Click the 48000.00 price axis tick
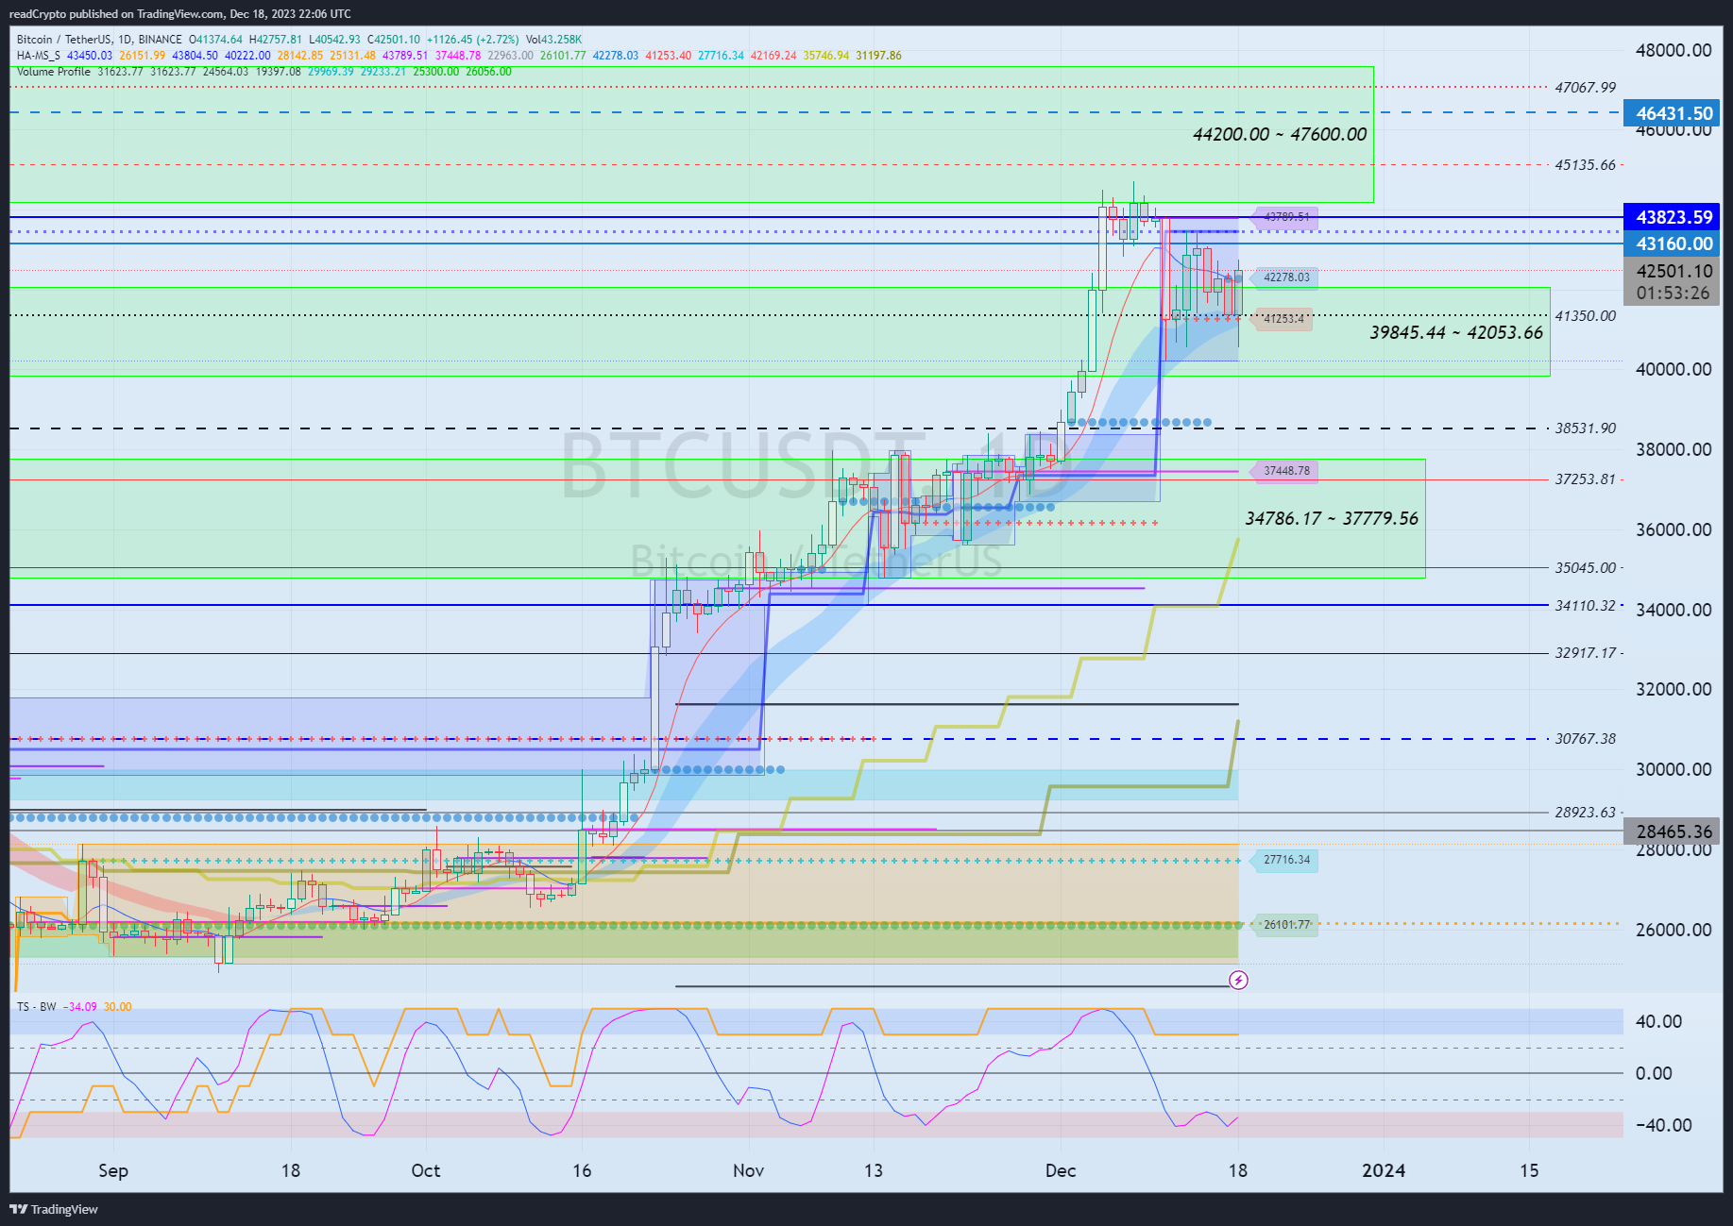The width and height of the screenshot is (1733, 1226). (x=1674, y=50)
